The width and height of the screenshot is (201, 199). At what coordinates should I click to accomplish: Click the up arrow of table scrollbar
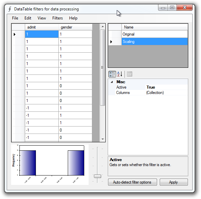103,27
